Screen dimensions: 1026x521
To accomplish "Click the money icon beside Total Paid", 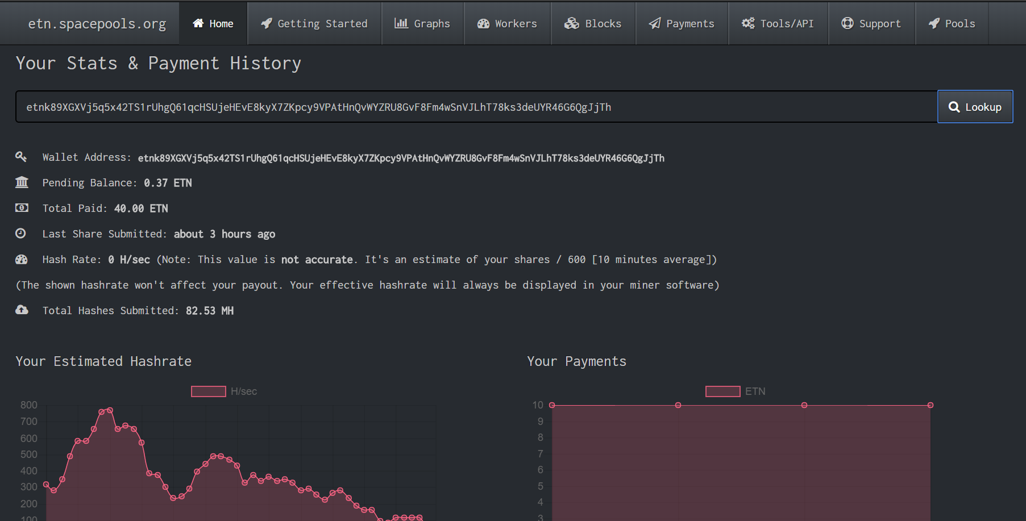I will (22, 207).
